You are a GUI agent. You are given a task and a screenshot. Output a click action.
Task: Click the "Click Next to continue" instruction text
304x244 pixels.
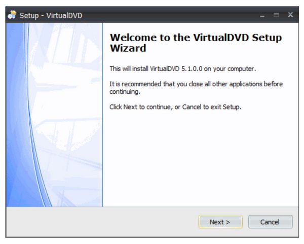tap(175, 108)
